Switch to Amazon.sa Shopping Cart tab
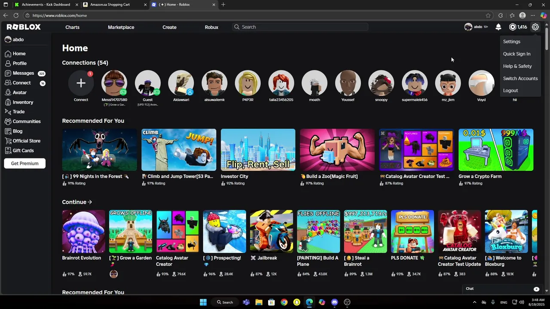The height and width of the screenshot is (309, 550). [114, 5]
